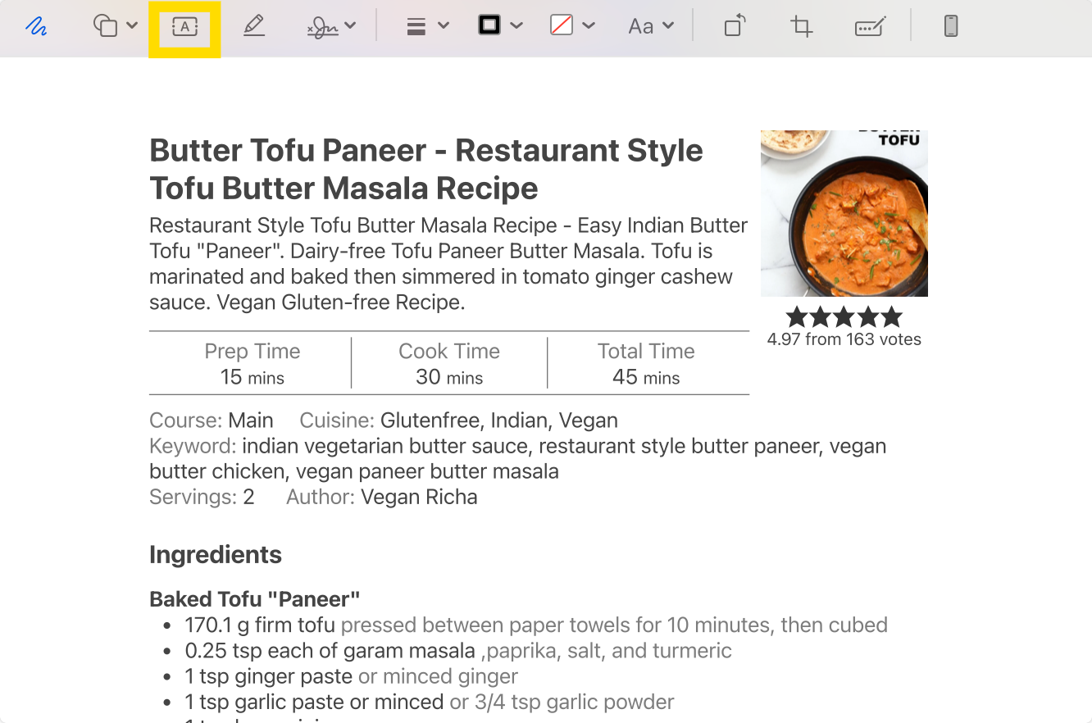Screen dimensions: 1092x723
Task: Click the iPhone annotate device icon
Action: (x=951, y=26)
